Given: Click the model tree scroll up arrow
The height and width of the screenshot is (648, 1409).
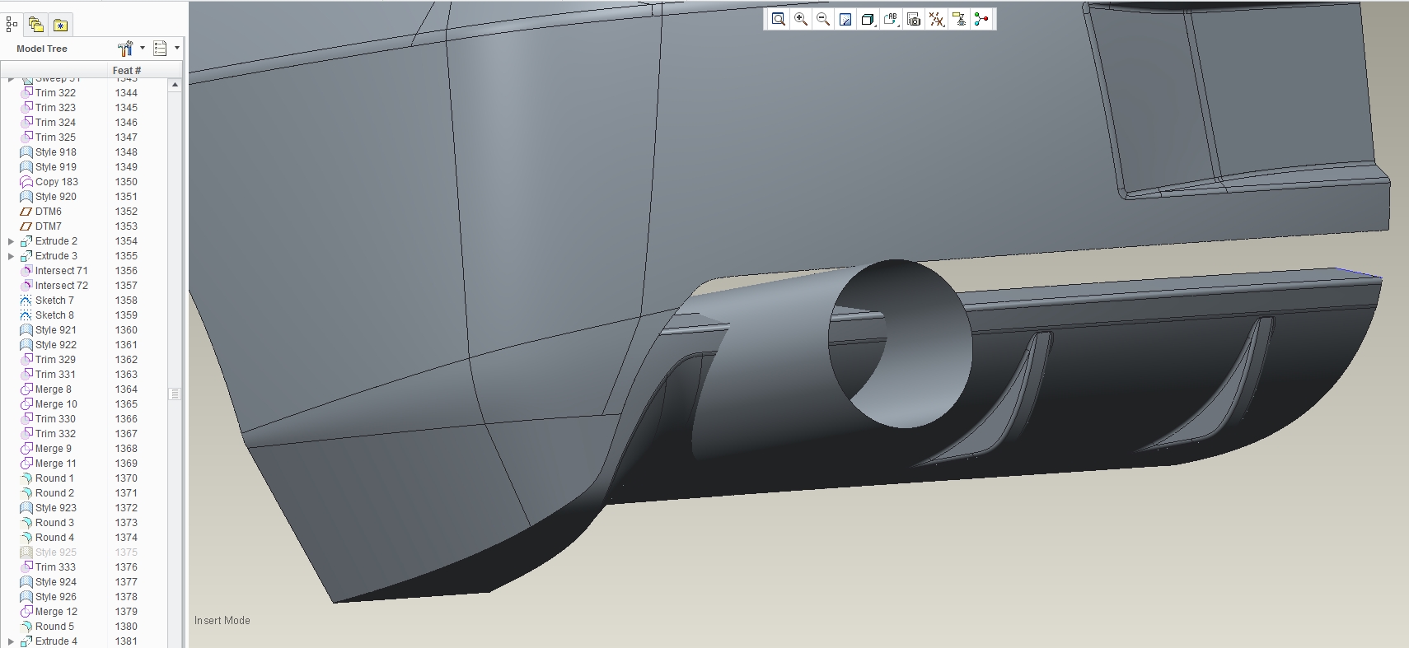Looking at the screenshot, I should (175, 85).
